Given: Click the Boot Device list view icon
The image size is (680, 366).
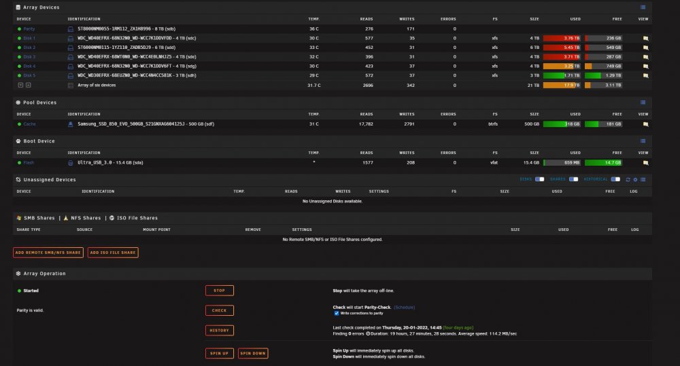Looking at the screenshot, I should click(x=643, y=141).
